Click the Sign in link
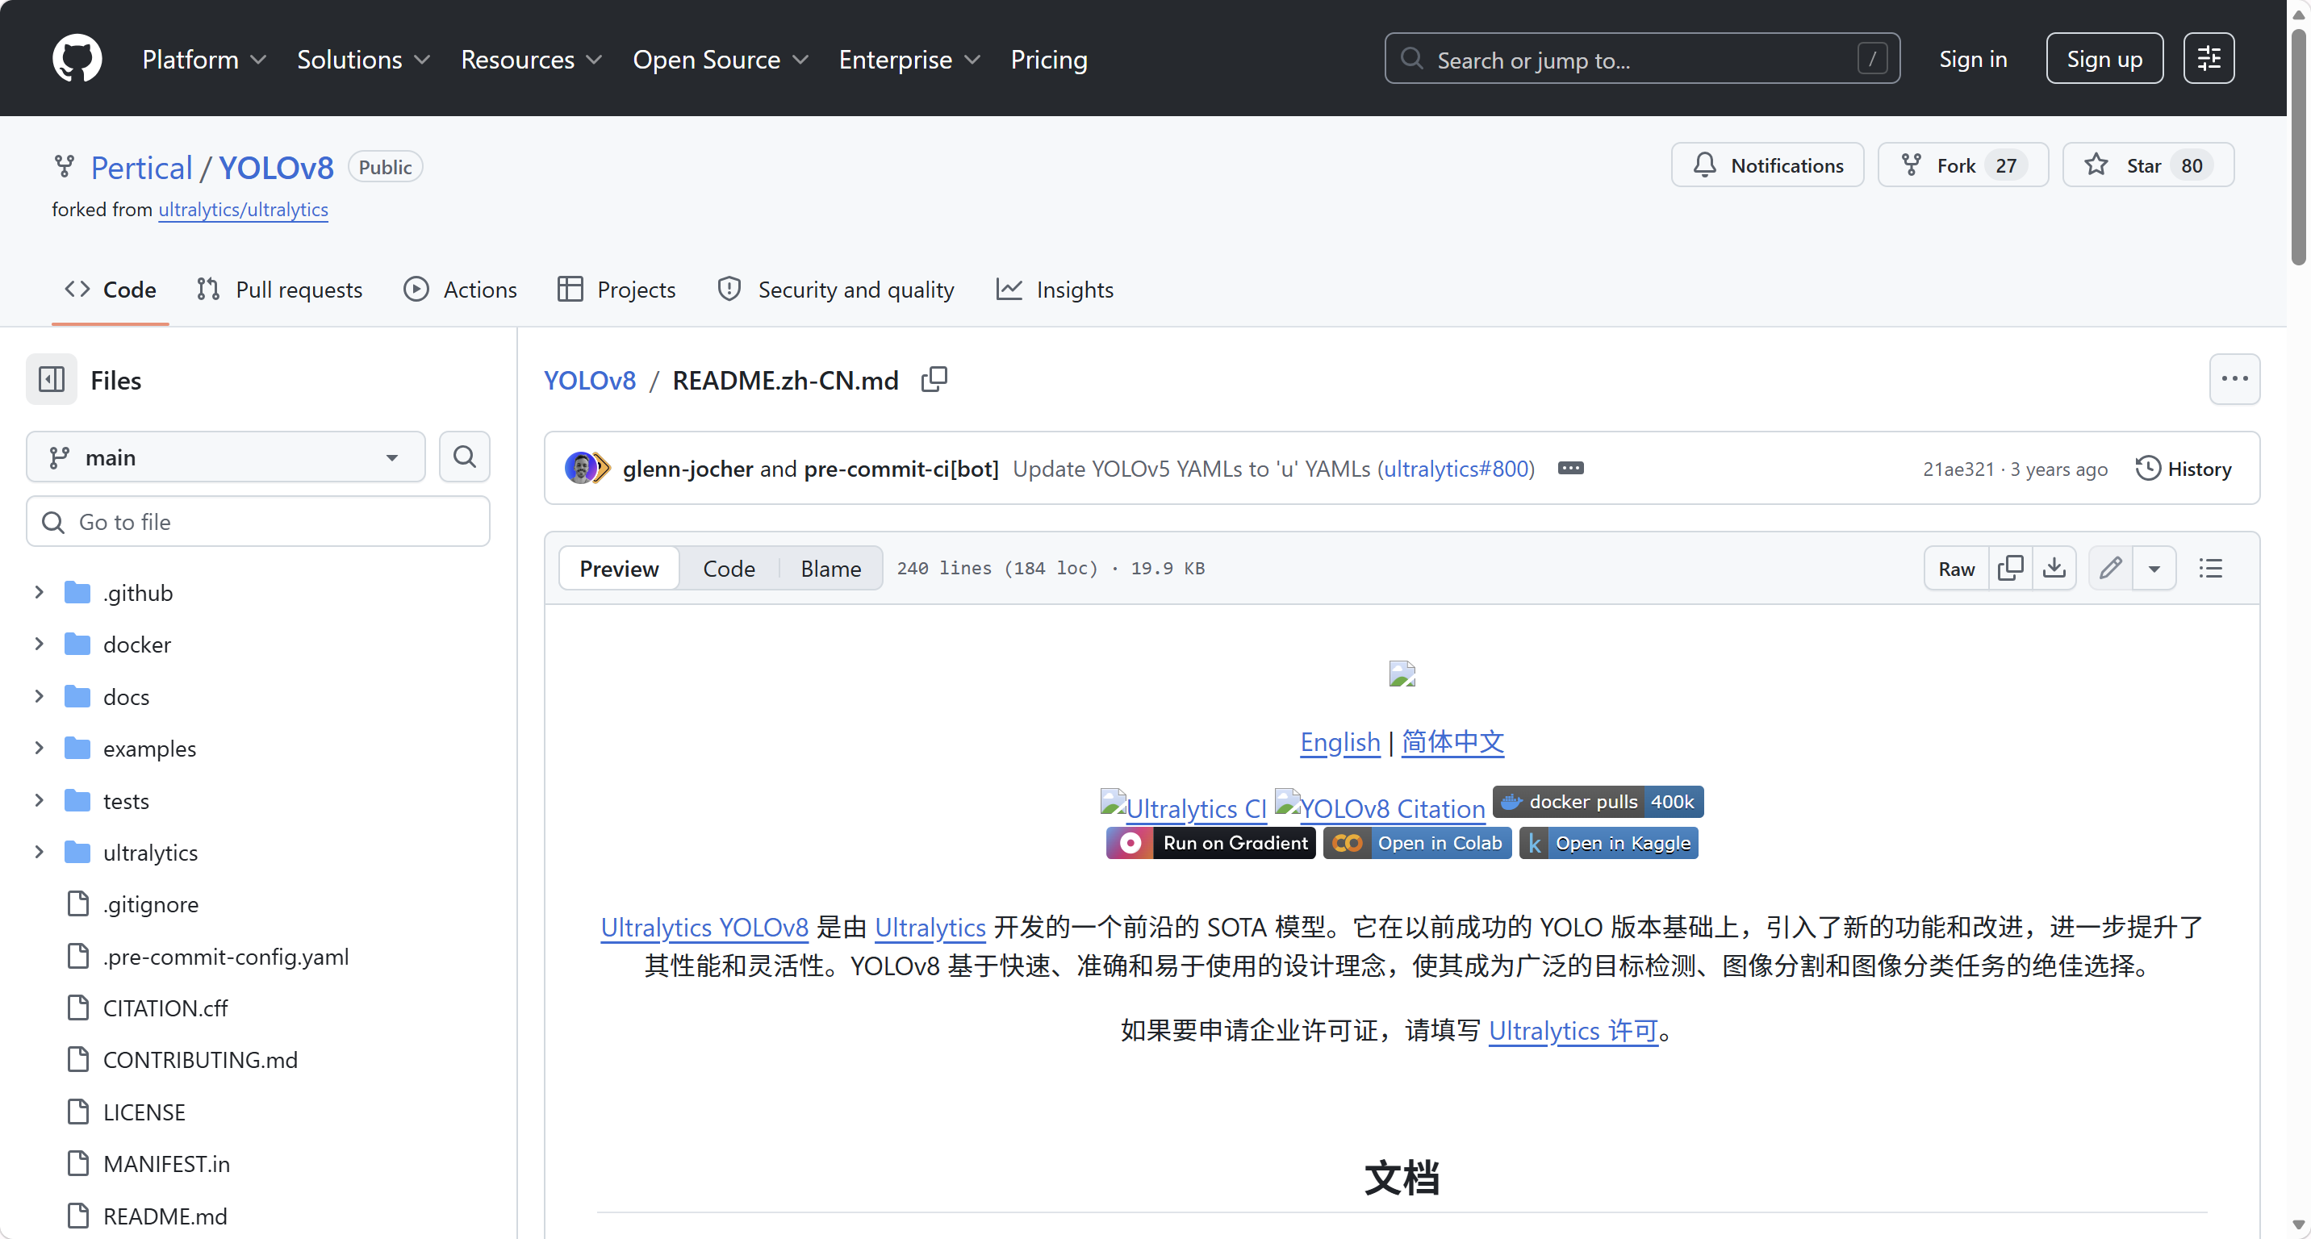Image resolution: width=2311 pixels, height=1239 pixels. [x=1973, y=59]
